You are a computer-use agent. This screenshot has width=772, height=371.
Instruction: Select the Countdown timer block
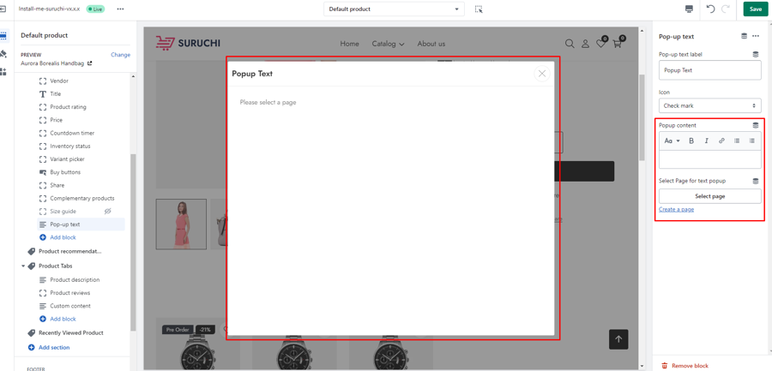pyautogui.click(x=72, y=134)
